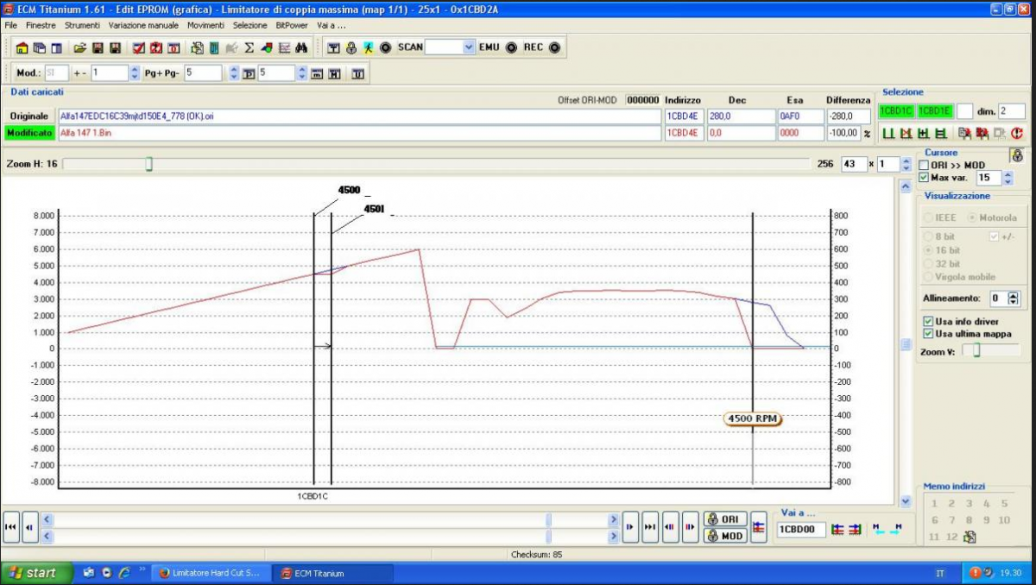
Task: Click the running man icon near SCAN
Action: pyautogui.click(x=369, y=47)
